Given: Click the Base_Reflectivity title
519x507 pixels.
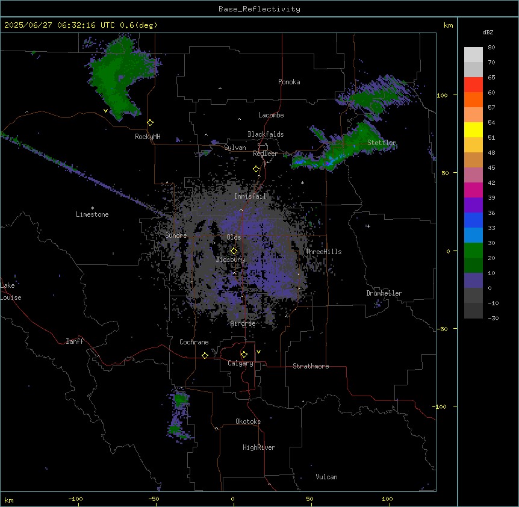Looking at the screenshot, I should pos(259,9).
